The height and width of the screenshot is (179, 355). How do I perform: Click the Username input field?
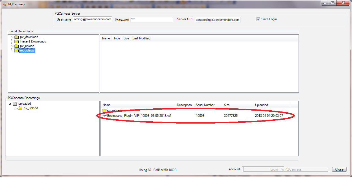point(92,19)
